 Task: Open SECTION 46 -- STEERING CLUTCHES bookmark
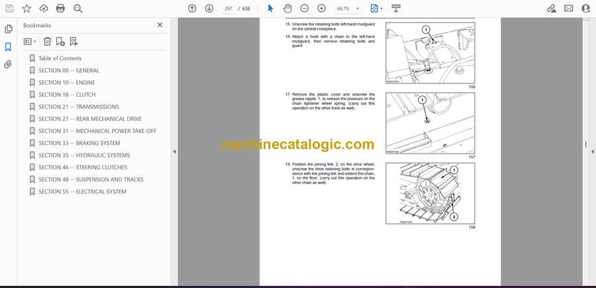pyautogui.click(x=83, y=168)
